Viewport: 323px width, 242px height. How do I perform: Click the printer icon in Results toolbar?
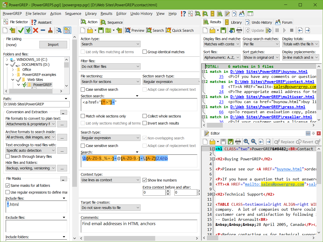(x=239, y=31)
